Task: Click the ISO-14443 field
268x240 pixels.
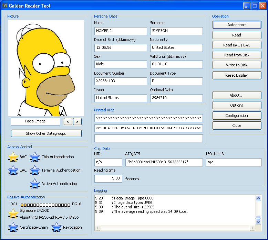Action: pyautogui.click(x=234, y=162)
